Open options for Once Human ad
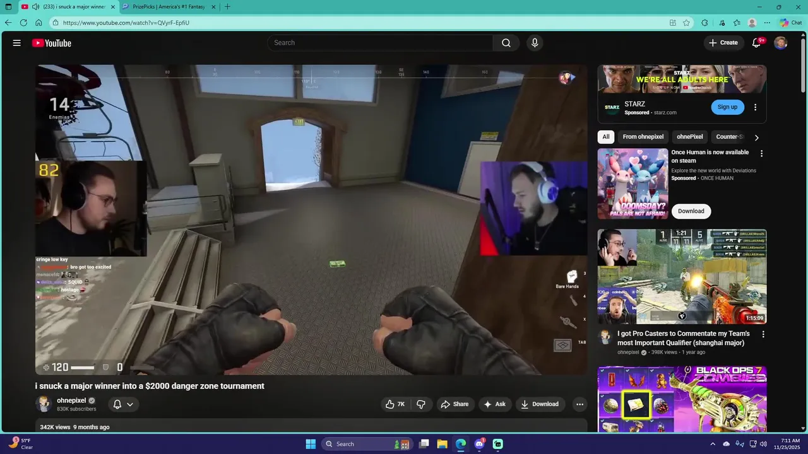Viewport: 808px width, 454px height. coord(762,153)
